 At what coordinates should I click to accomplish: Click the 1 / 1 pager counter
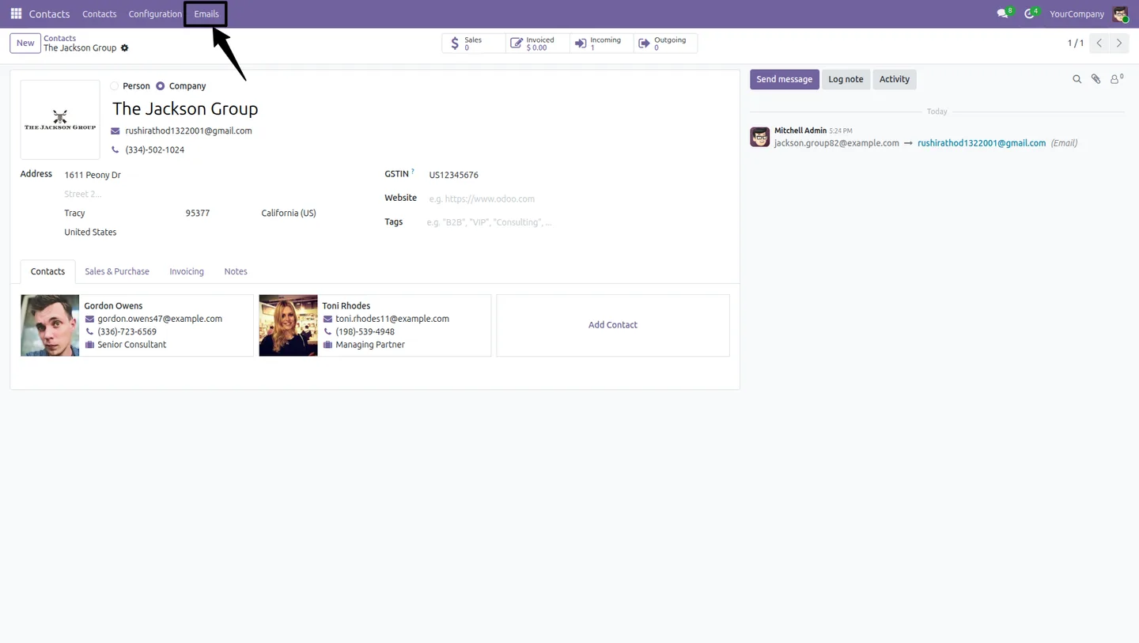click(x=1076, y=43)
